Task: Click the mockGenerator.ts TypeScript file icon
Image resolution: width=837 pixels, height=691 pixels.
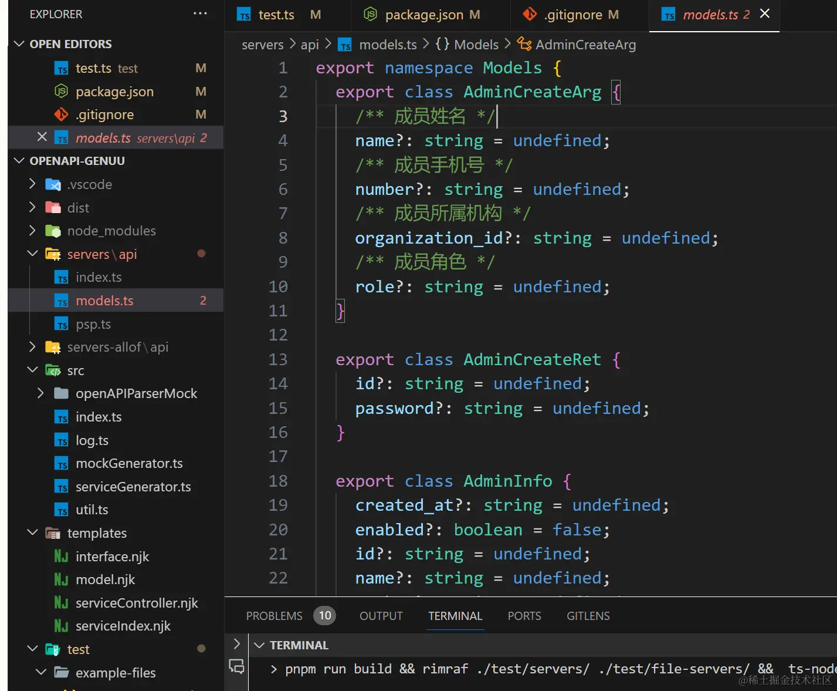Action: click(x=62, y=463)
